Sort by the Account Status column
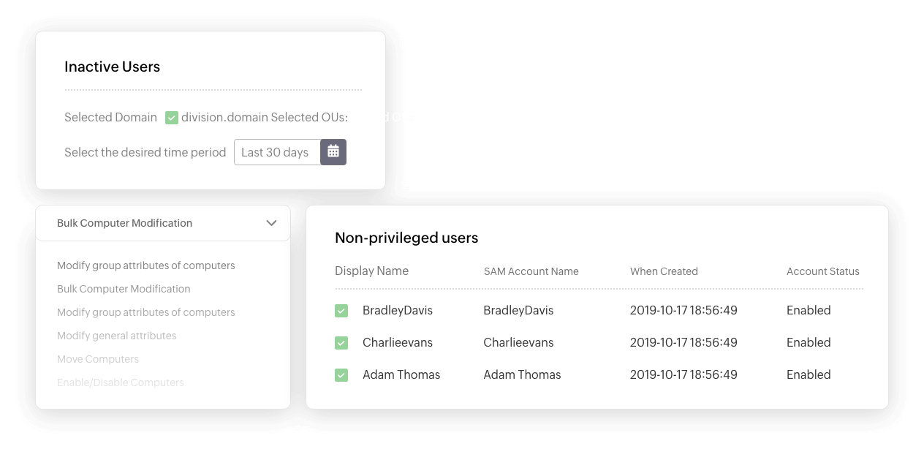924x449 pixels. pos(822,271)
